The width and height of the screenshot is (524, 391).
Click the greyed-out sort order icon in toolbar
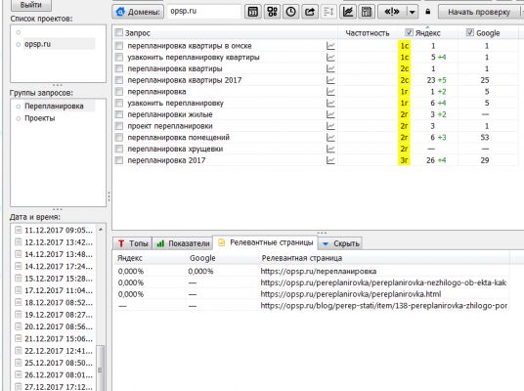point(328,12)
